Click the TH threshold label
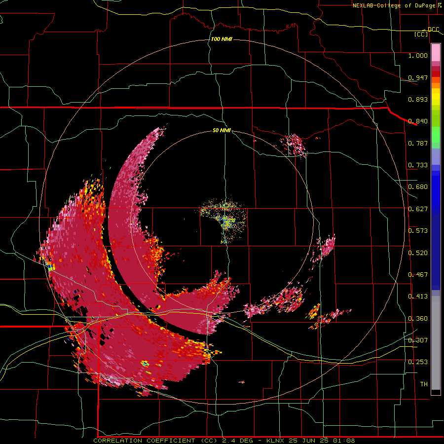The image size is (444, 444). tap(424, 384)
